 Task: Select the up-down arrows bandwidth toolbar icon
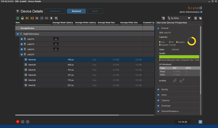coord(37,18)
